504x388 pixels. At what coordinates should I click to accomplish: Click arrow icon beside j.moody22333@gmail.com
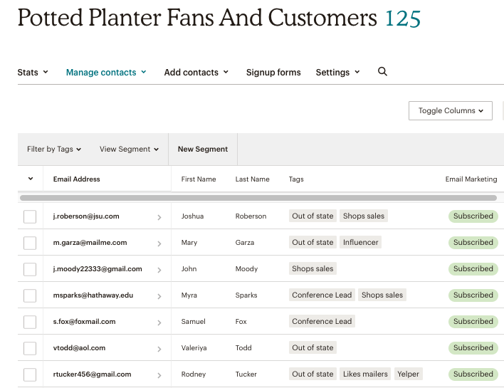point(159,270)
